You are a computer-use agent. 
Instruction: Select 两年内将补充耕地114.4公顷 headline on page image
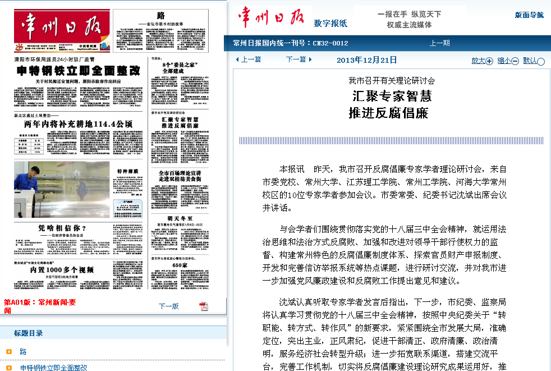(77, 123)
